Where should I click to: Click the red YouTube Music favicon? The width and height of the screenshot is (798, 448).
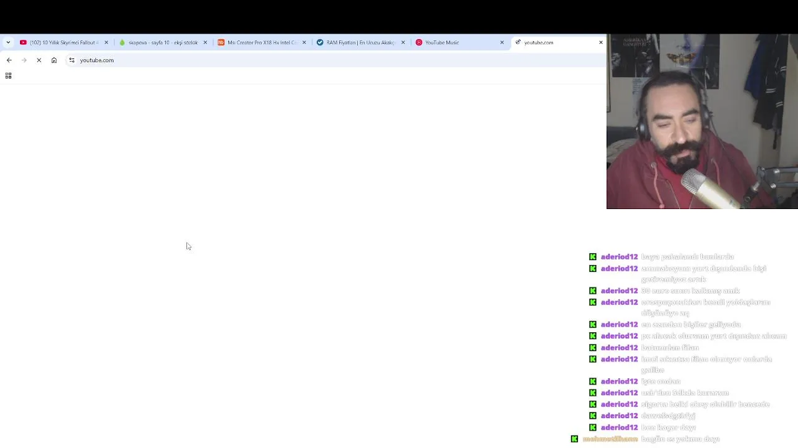pos(419,42)
